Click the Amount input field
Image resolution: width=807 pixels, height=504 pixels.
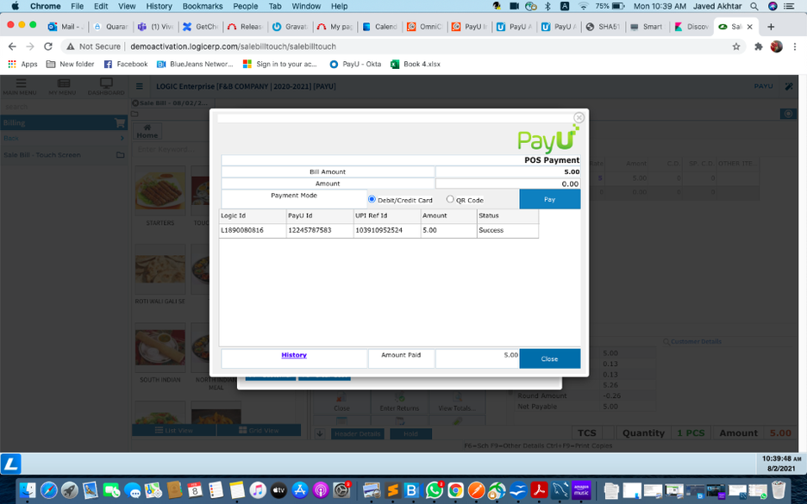[x=508, y=184]
